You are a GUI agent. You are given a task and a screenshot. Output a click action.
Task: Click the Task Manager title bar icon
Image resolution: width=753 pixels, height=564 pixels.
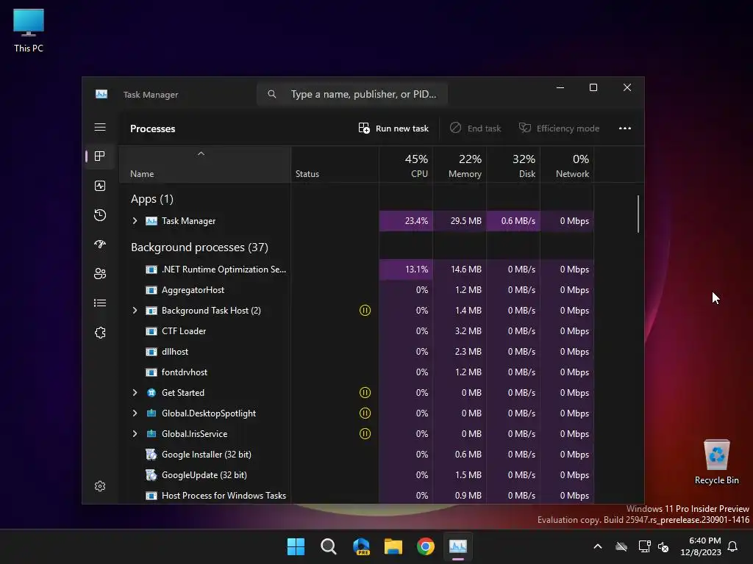tap(101, 94)
